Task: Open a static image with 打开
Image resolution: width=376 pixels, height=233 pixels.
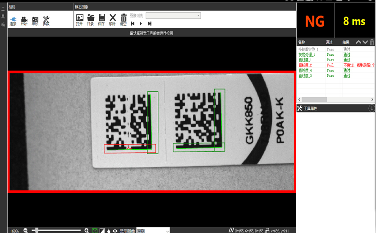Action: [80, 20]
